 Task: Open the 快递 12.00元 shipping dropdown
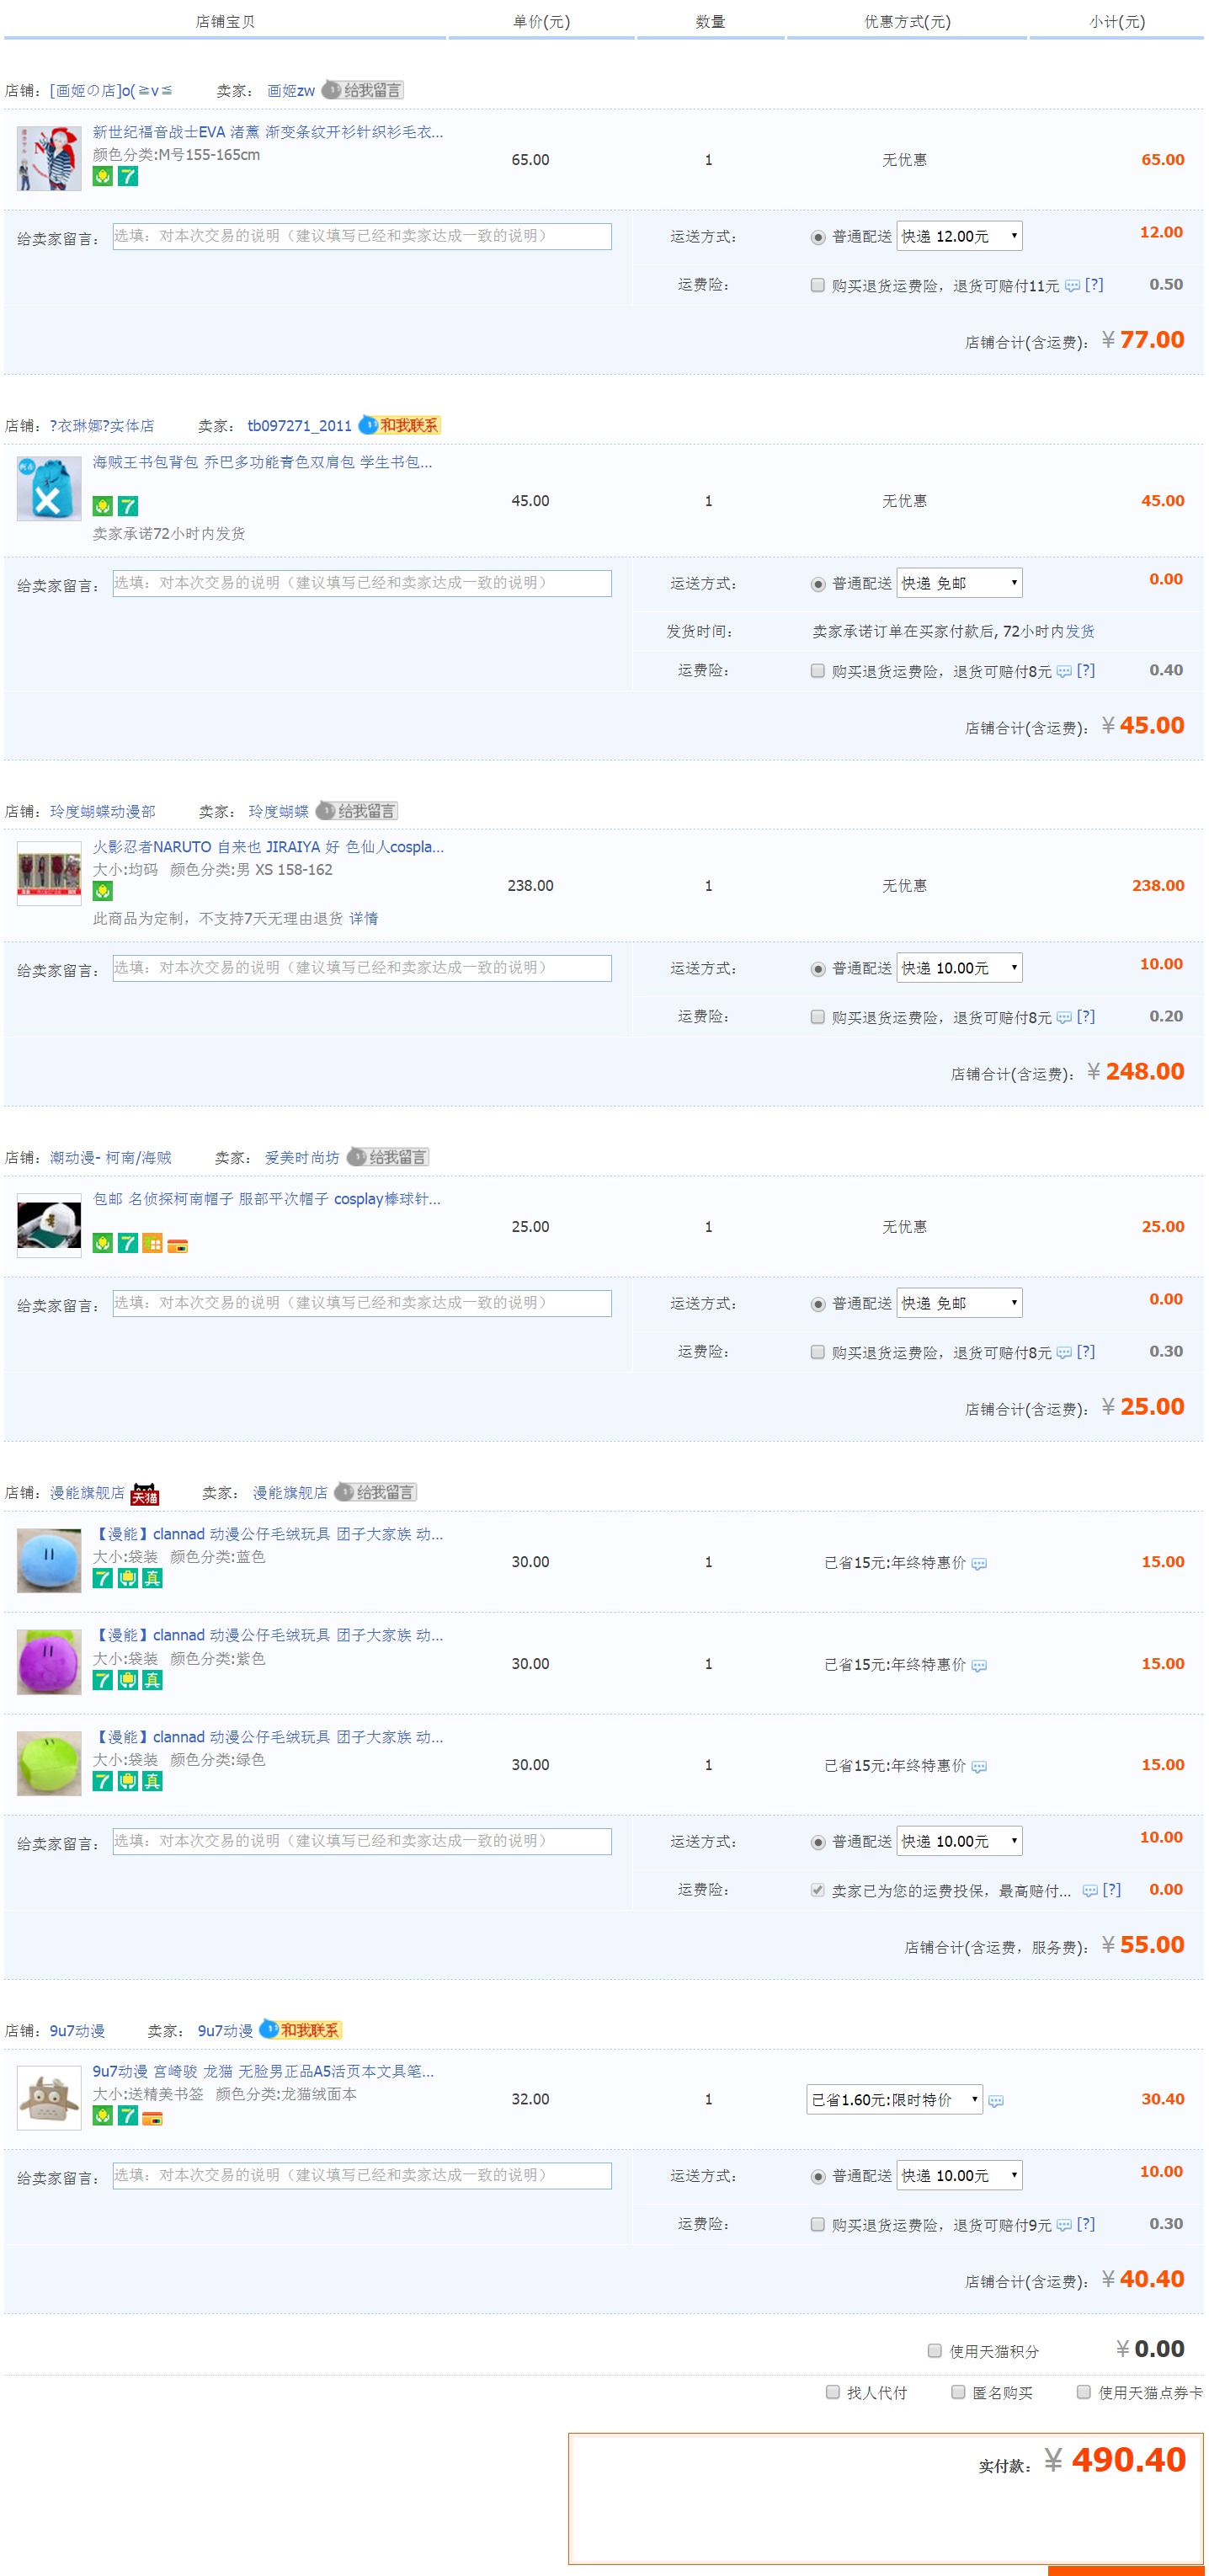coord(958,236)
